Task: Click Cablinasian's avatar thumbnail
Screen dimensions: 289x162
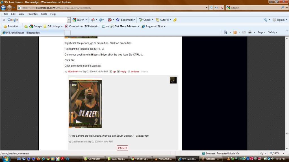Action: (x=173, y=80)
